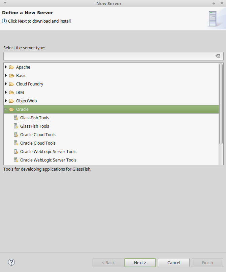The height and width of the screenshot is (272, 226).
Task: Select the ObjectWeb tree label
Action: point(27,101)
